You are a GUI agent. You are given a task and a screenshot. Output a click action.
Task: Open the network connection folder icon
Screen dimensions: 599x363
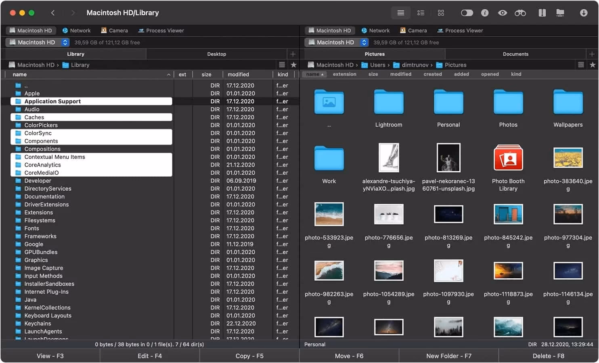coord(560,13)
